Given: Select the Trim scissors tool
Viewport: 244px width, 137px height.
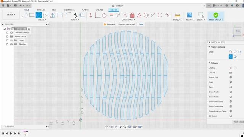Looking at the screenshot, I should tap(75, 15).
